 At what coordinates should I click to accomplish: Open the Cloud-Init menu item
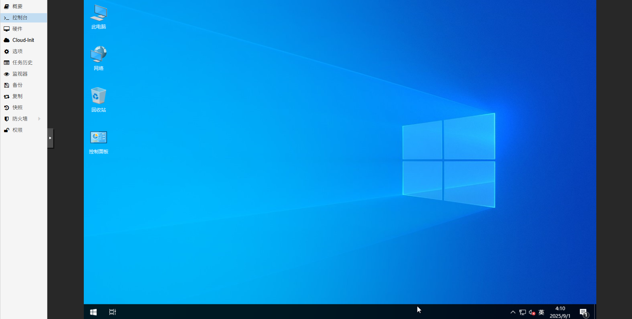pyautogui.click(x=23, y=40)
